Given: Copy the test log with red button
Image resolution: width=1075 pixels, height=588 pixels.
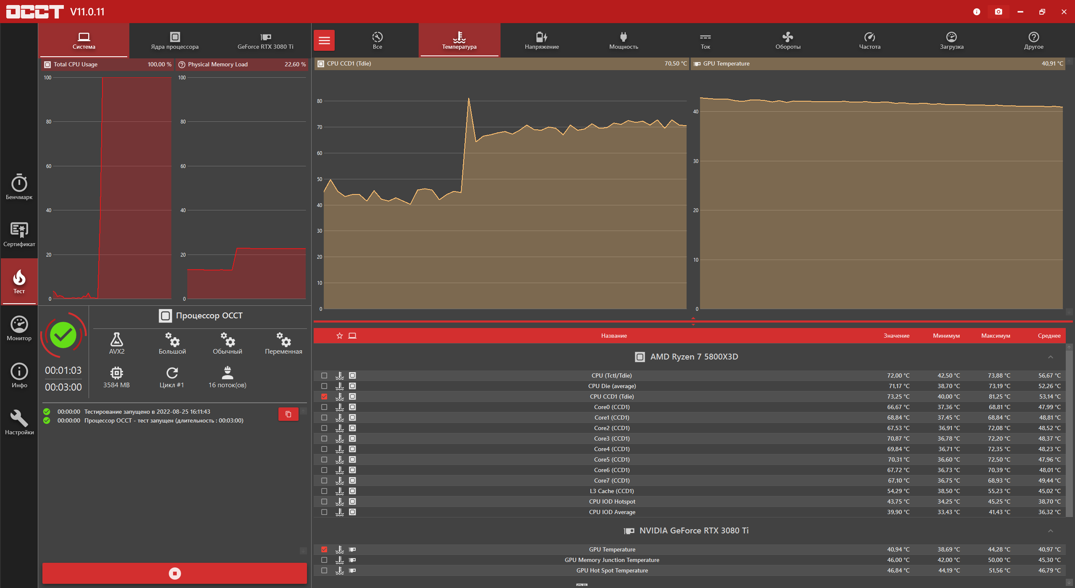Looking at the screenshot, I should pos(288,414).
